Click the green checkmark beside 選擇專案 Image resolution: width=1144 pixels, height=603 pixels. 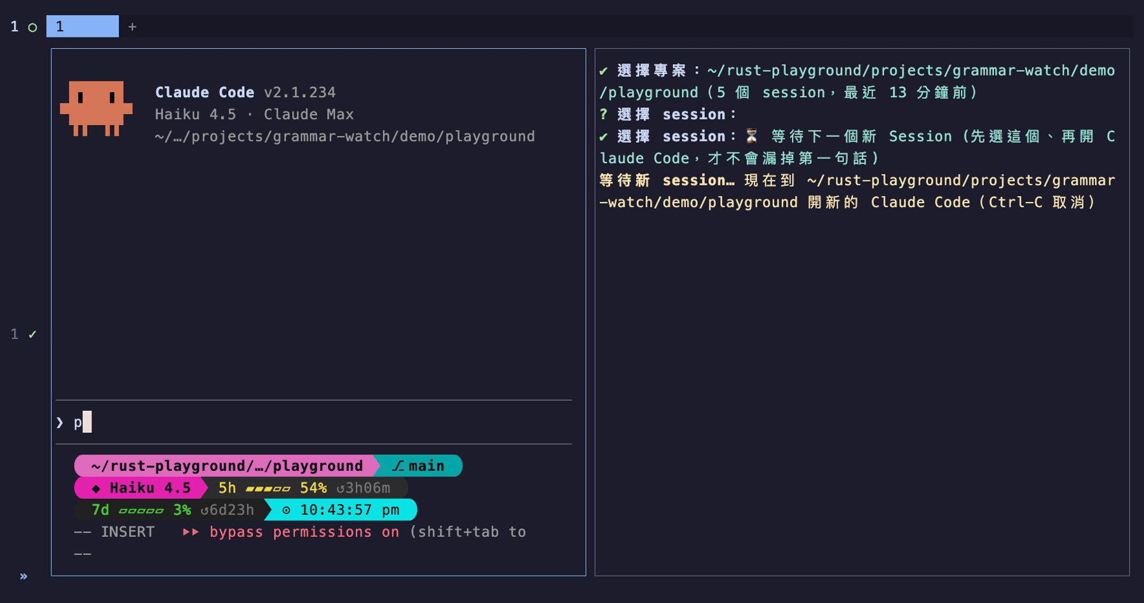tap(604, 71)
